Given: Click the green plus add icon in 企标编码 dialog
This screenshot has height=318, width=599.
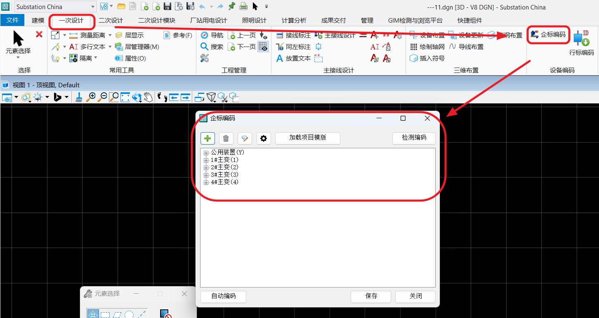Looking at the screenshot, I should coord(208,138).
